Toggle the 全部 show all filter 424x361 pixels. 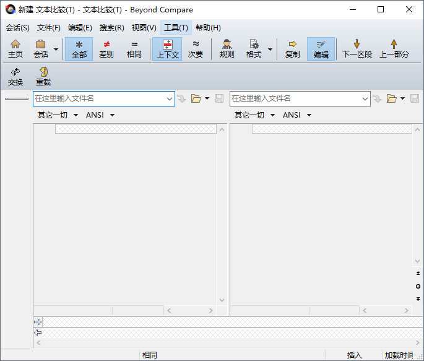tap(79, 49)
